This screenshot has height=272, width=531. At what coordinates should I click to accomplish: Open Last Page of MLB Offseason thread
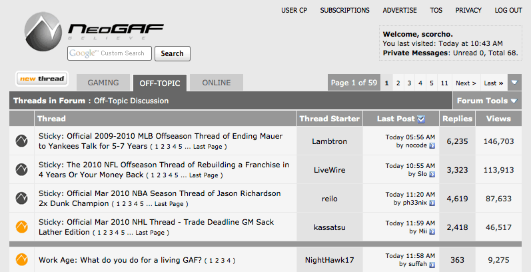(208, 147)
